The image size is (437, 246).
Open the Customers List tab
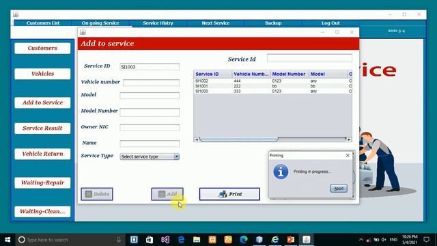click(x=43, y=23)
